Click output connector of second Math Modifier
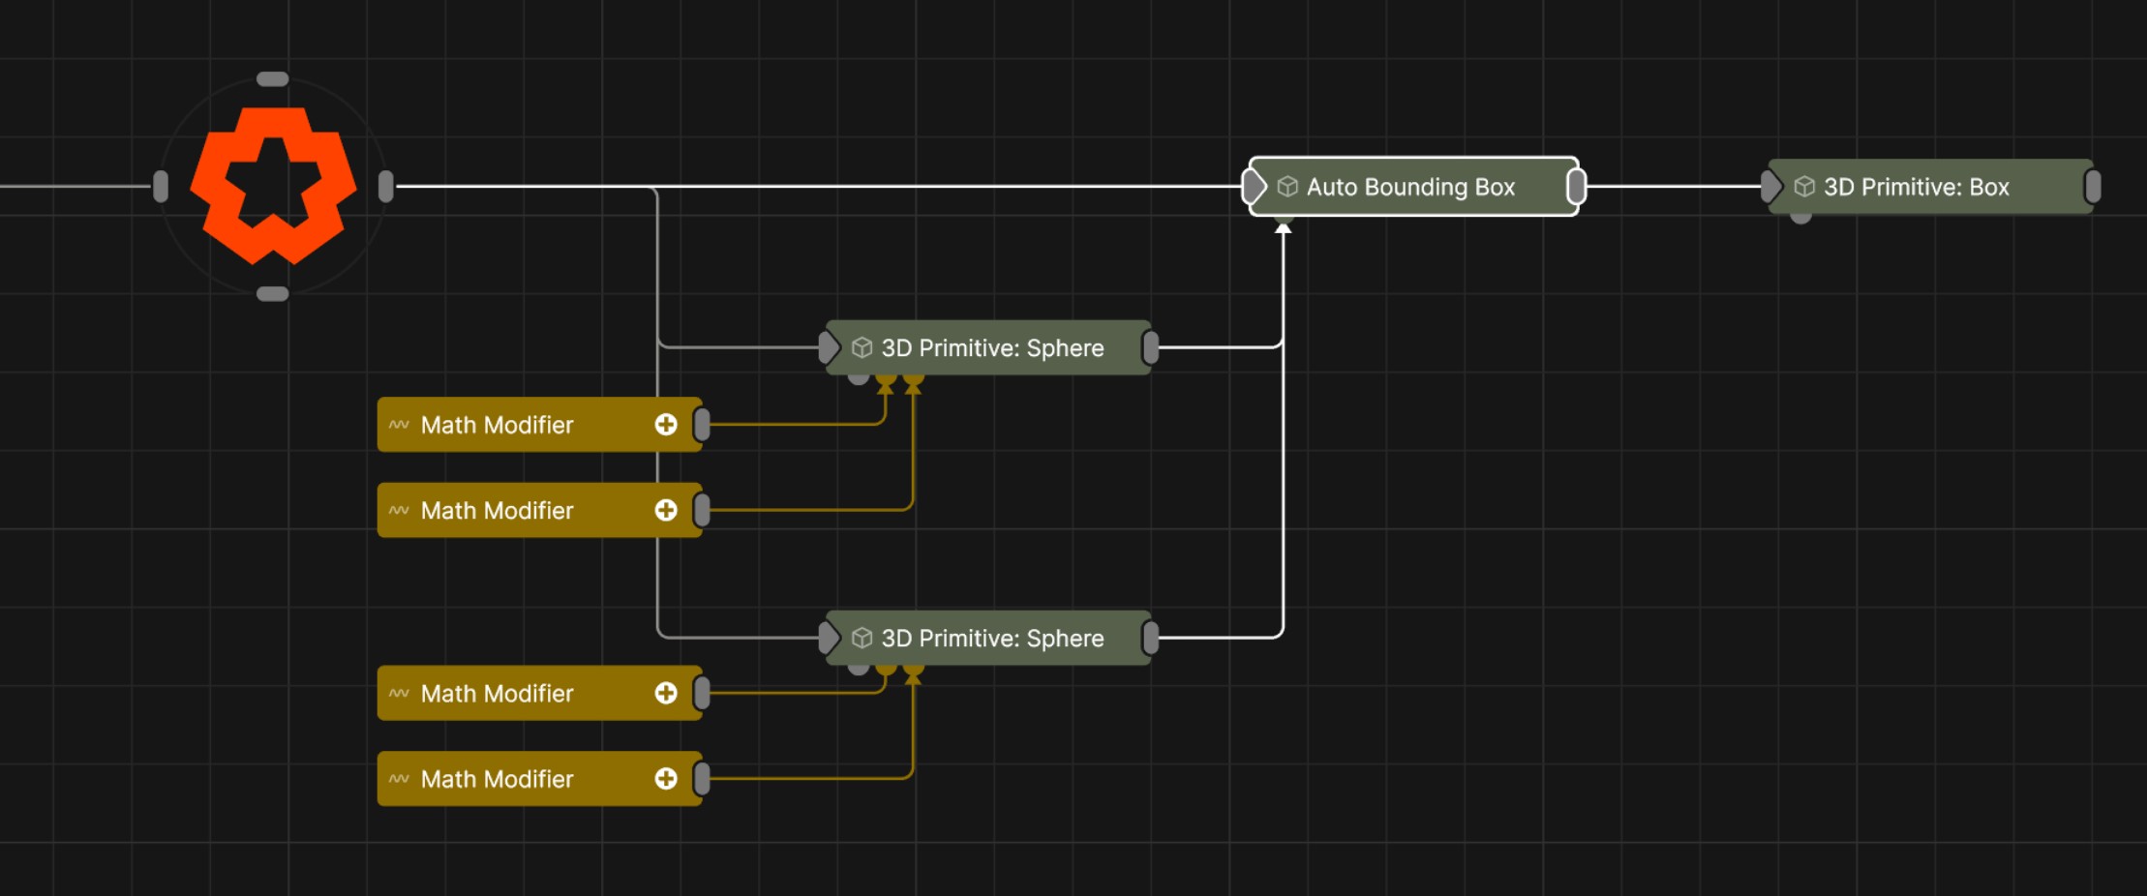Image resolution: width=2147 pixels, height=896 pixels. (702, 510)
